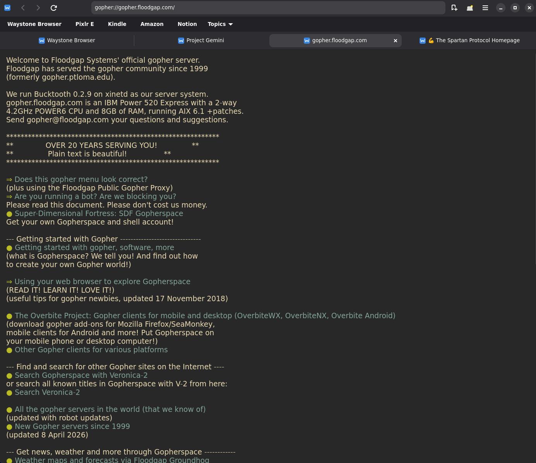Open the Notion bookmark
The width and height of the screenshot is (536, 463).
[x=187, y=24]
